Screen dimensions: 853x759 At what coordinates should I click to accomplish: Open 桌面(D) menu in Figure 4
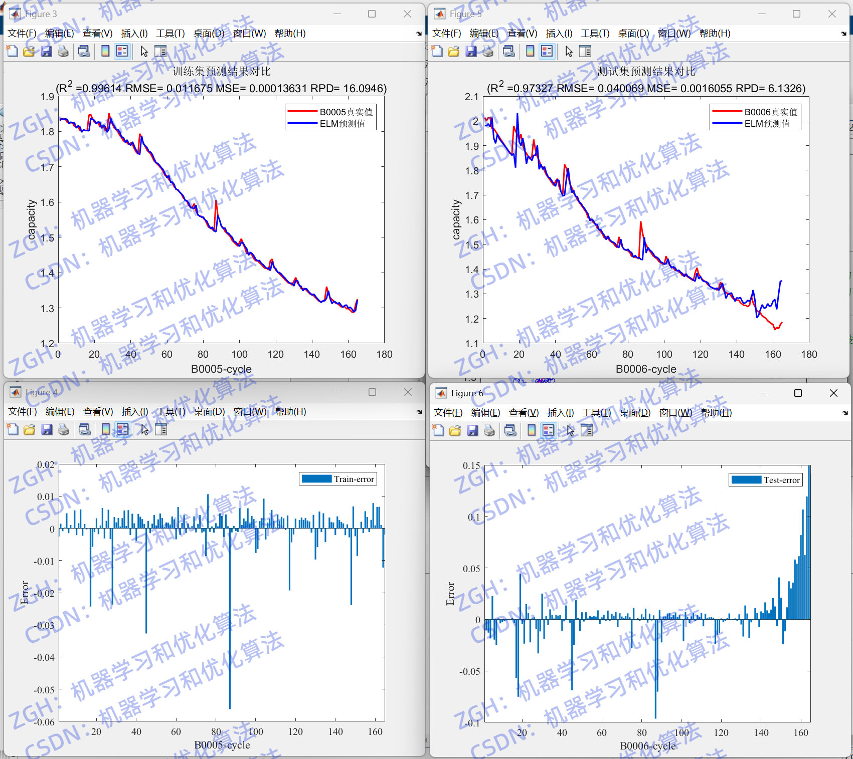tap(210, 411)
